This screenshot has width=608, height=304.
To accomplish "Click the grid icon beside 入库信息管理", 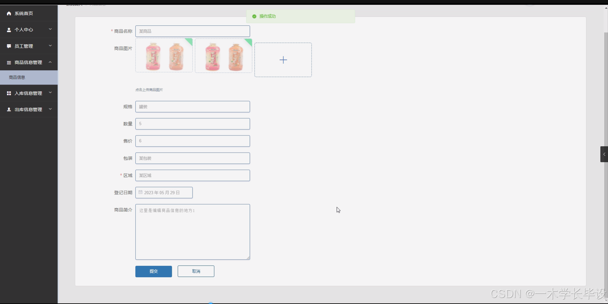I will coord(9,93).
